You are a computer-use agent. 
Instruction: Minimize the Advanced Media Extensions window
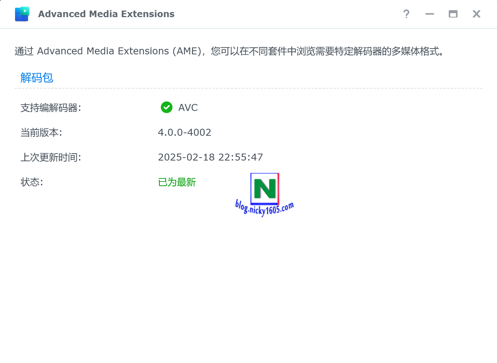430,14
